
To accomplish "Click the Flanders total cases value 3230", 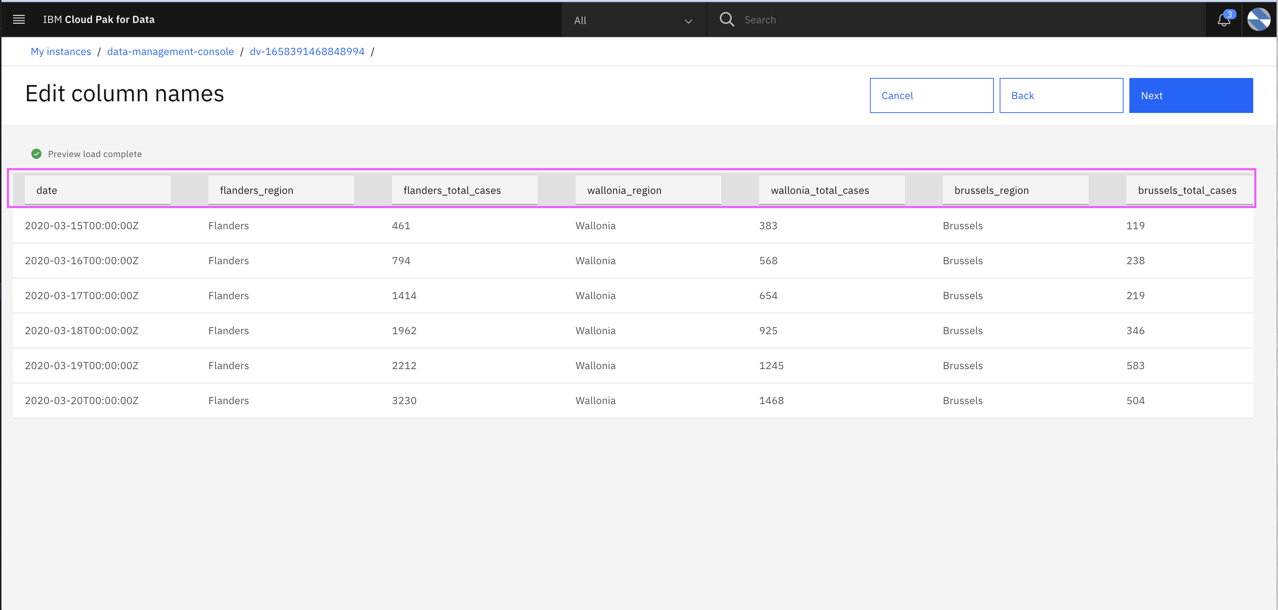I will pyautogui.click(x=404, y=400).
